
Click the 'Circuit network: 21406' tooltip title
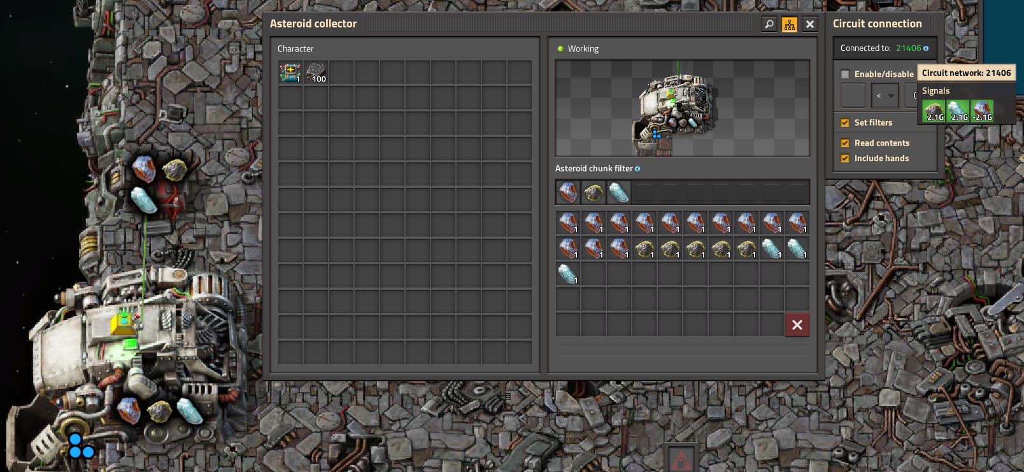point(966,73)
